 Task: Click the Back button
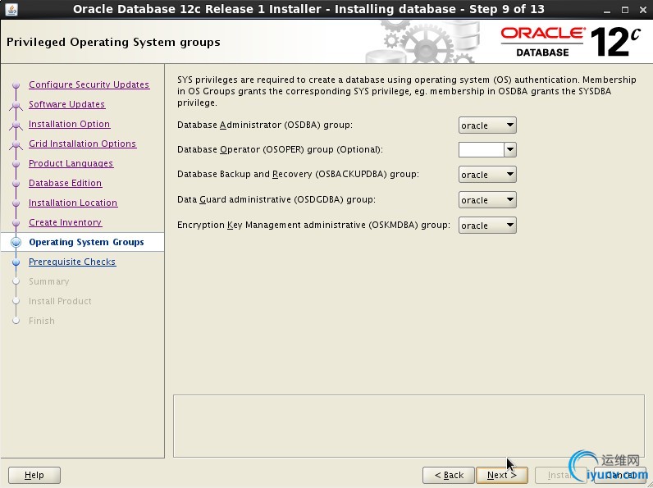tap(449, 475)
